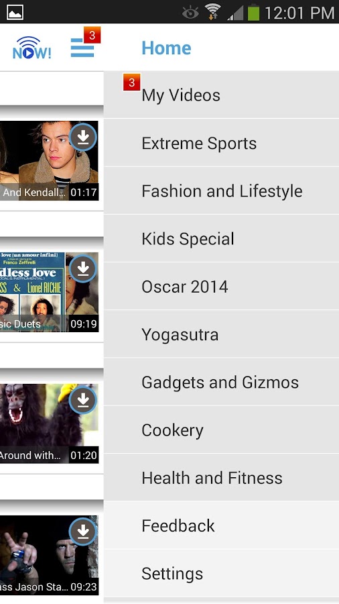Select Fashion and Lifestyle category
Viewport: 339px width, 604px height.
point(221,191)
